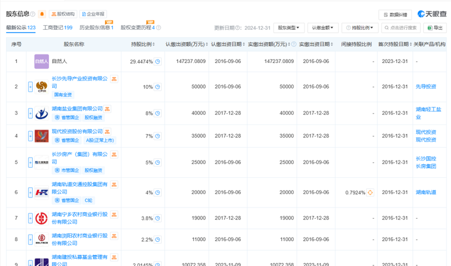Click the 间接持股比例 icon next to 0.7924%
The height and width of the screenshot is (266, 451).
(370, 193)
